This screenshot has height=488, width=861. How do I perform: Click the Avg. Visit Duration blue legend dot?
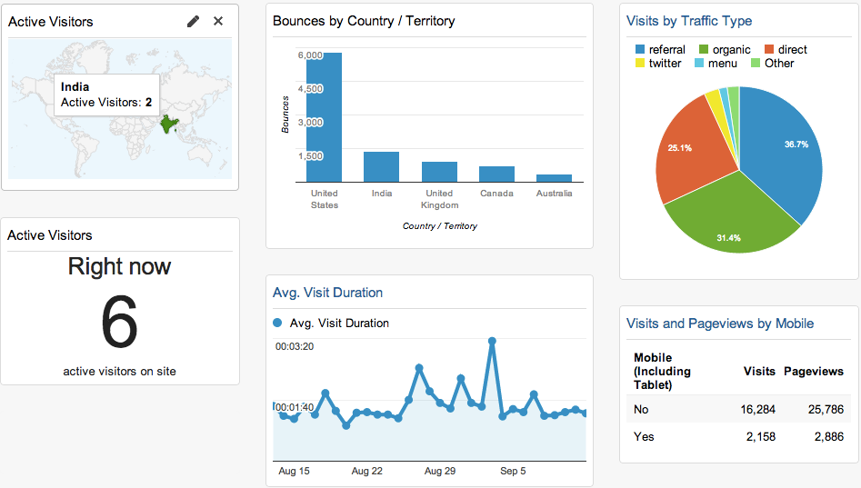point(277,323)
